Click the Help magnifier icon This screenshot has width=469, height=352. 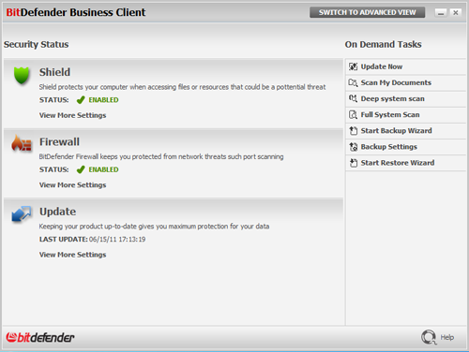coord(429,337)
